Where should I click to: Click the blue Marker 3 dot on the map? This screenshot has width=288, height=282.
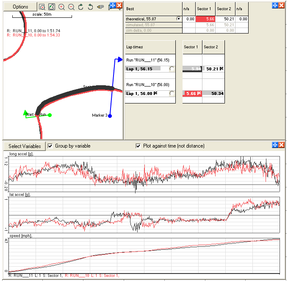[110, 115]
